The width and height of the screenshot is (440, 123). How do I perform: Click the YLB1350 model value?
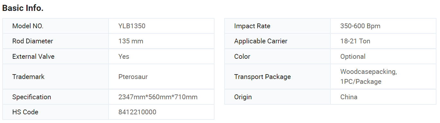[x=132, y=26]
